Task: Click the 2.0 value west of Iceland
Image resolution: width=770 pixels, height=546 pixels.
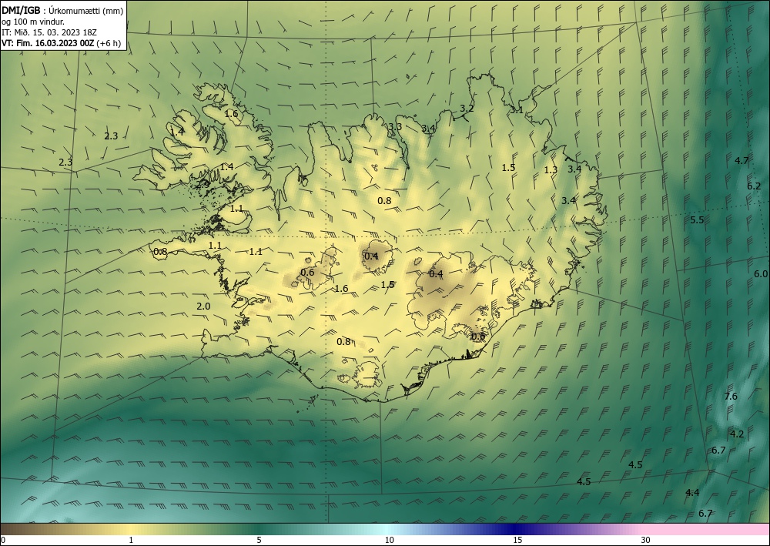Action: pos(203,306)
